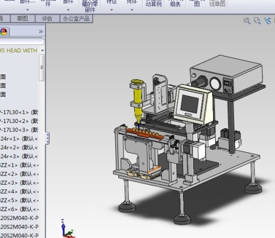Open the colorful appearance ball tab
This screenshot has width=275, height=238.
(x=4, y=32)
